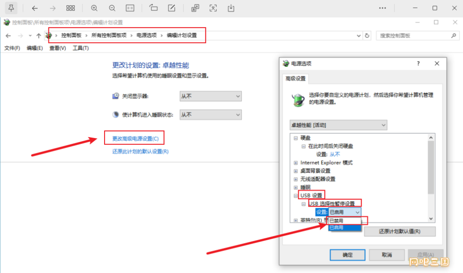Viewport: 463px width, 273px height.
Task: Click the zoom out magnifier icon
Action: coord(112,8)
